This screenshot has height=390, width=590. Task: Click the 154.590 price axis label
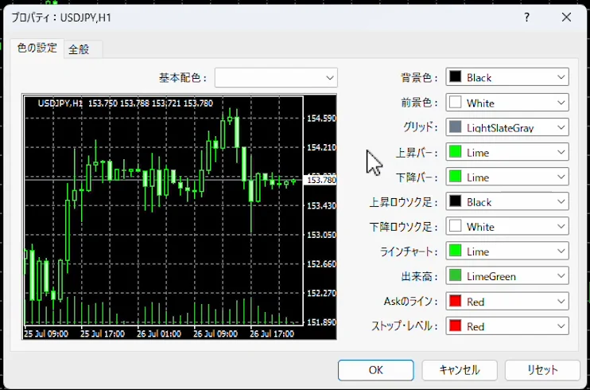(x=322, y=119)
